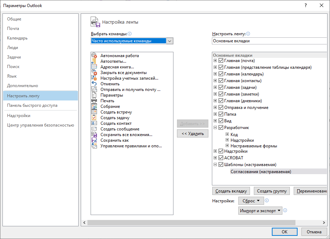Expand the Главная (дневники) node
330x239 pixels.
(215, 100)
